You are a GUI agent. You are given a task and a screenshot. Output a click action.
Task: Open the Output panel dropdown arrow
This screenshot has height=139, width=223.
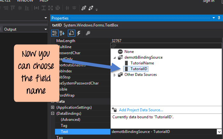click(x=45, y=29)
